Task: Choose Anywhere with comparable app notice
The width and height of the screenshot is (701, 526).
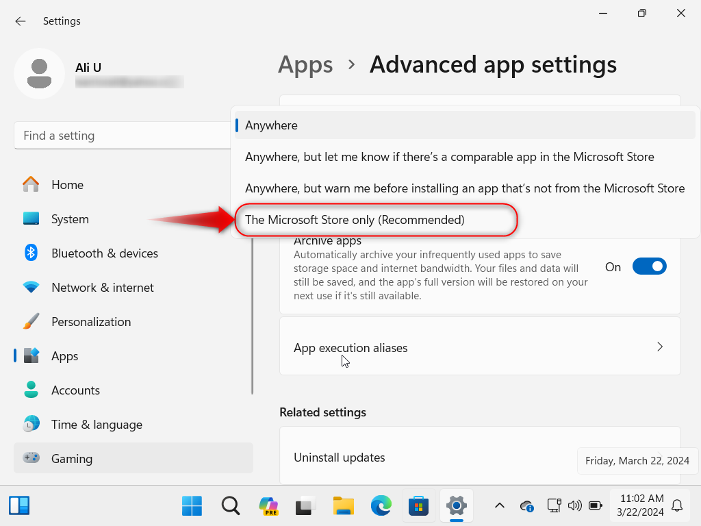Action: (465, 157)
